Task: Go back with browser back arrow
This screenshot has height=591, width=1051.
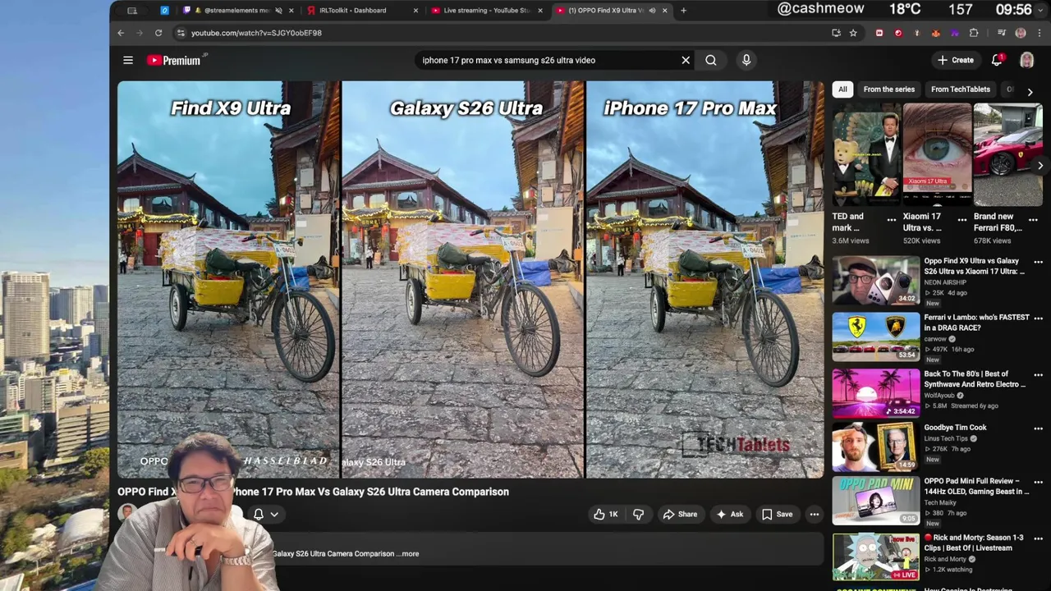Action: pyautogui.click(x=121, y=33)
